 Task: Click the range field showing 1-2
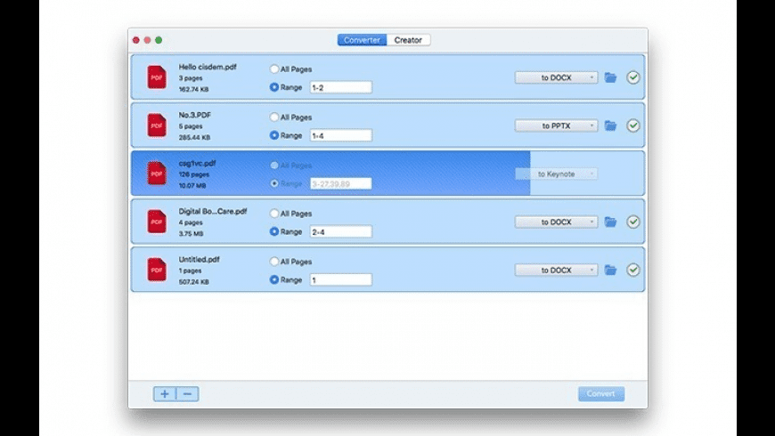[x=341, y=87]
